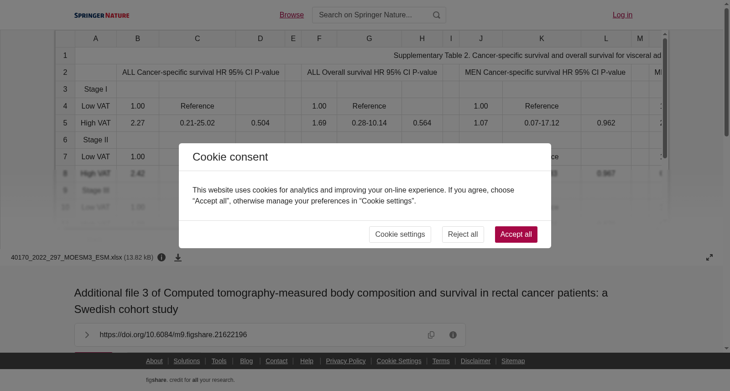Copy the DOI link with copy icon
This screenshot has width=730, height=391.
tap(431, 335)
